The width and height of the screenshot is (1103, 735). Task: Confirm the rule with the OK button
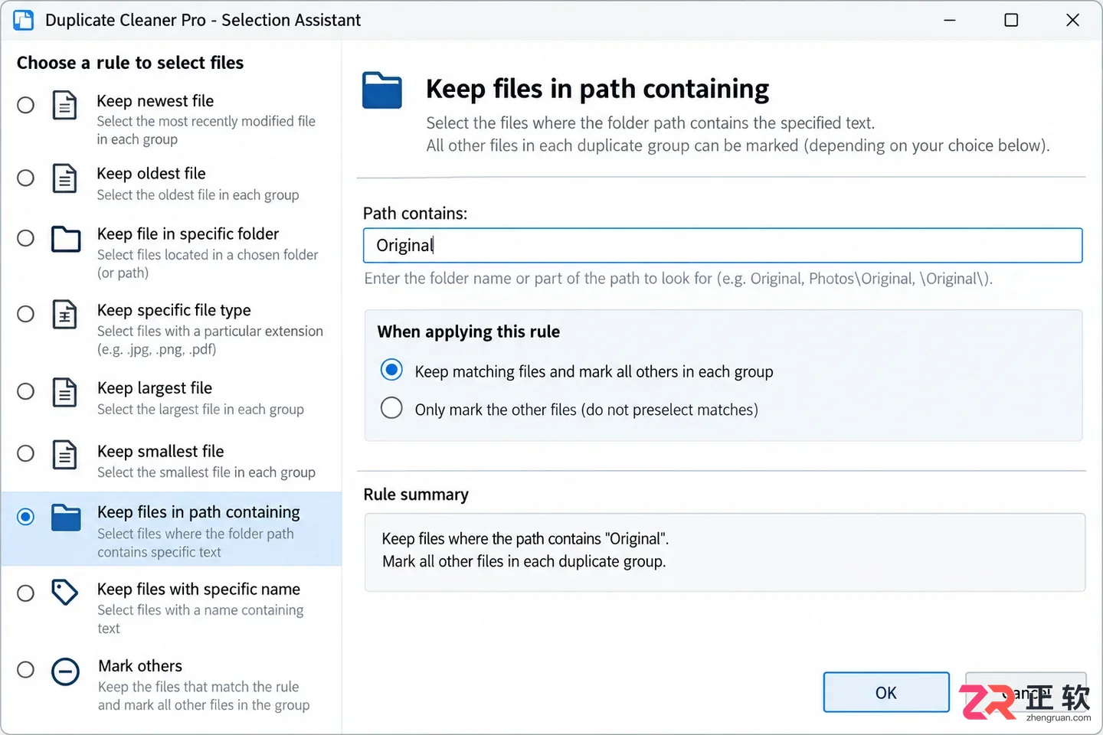[886, 692]
